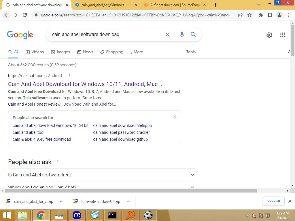Switch to the News results tab
The height and width of the screenshot is (221, 295).
tap(85, 52)
